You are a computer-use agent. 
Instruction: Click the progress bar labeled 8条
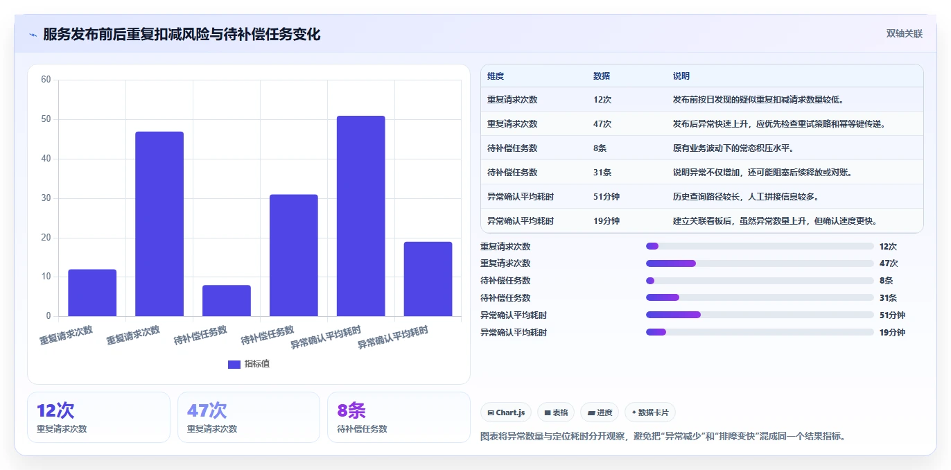pyautogui.click(x=760, y=281)
